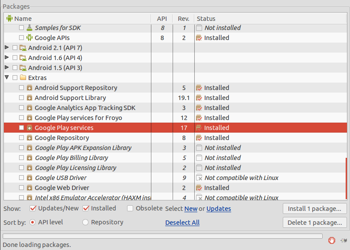
Task: Click the Samples for SDK flask icon
Action: 29,28
